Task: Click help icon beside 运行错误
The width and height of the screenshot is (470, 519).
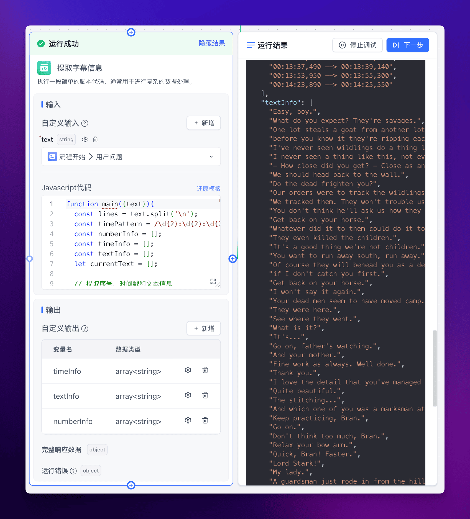Action: click(x=73, y=471)
